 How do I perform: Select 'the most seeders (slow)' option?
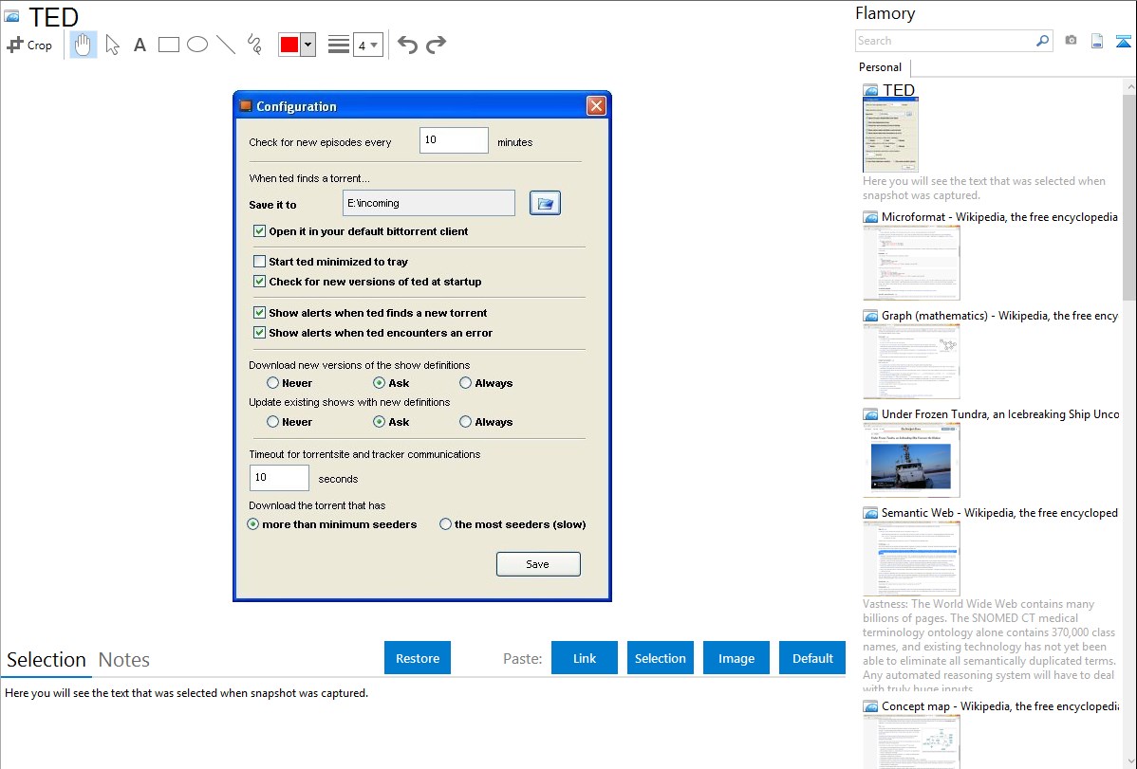coord(445,524)
